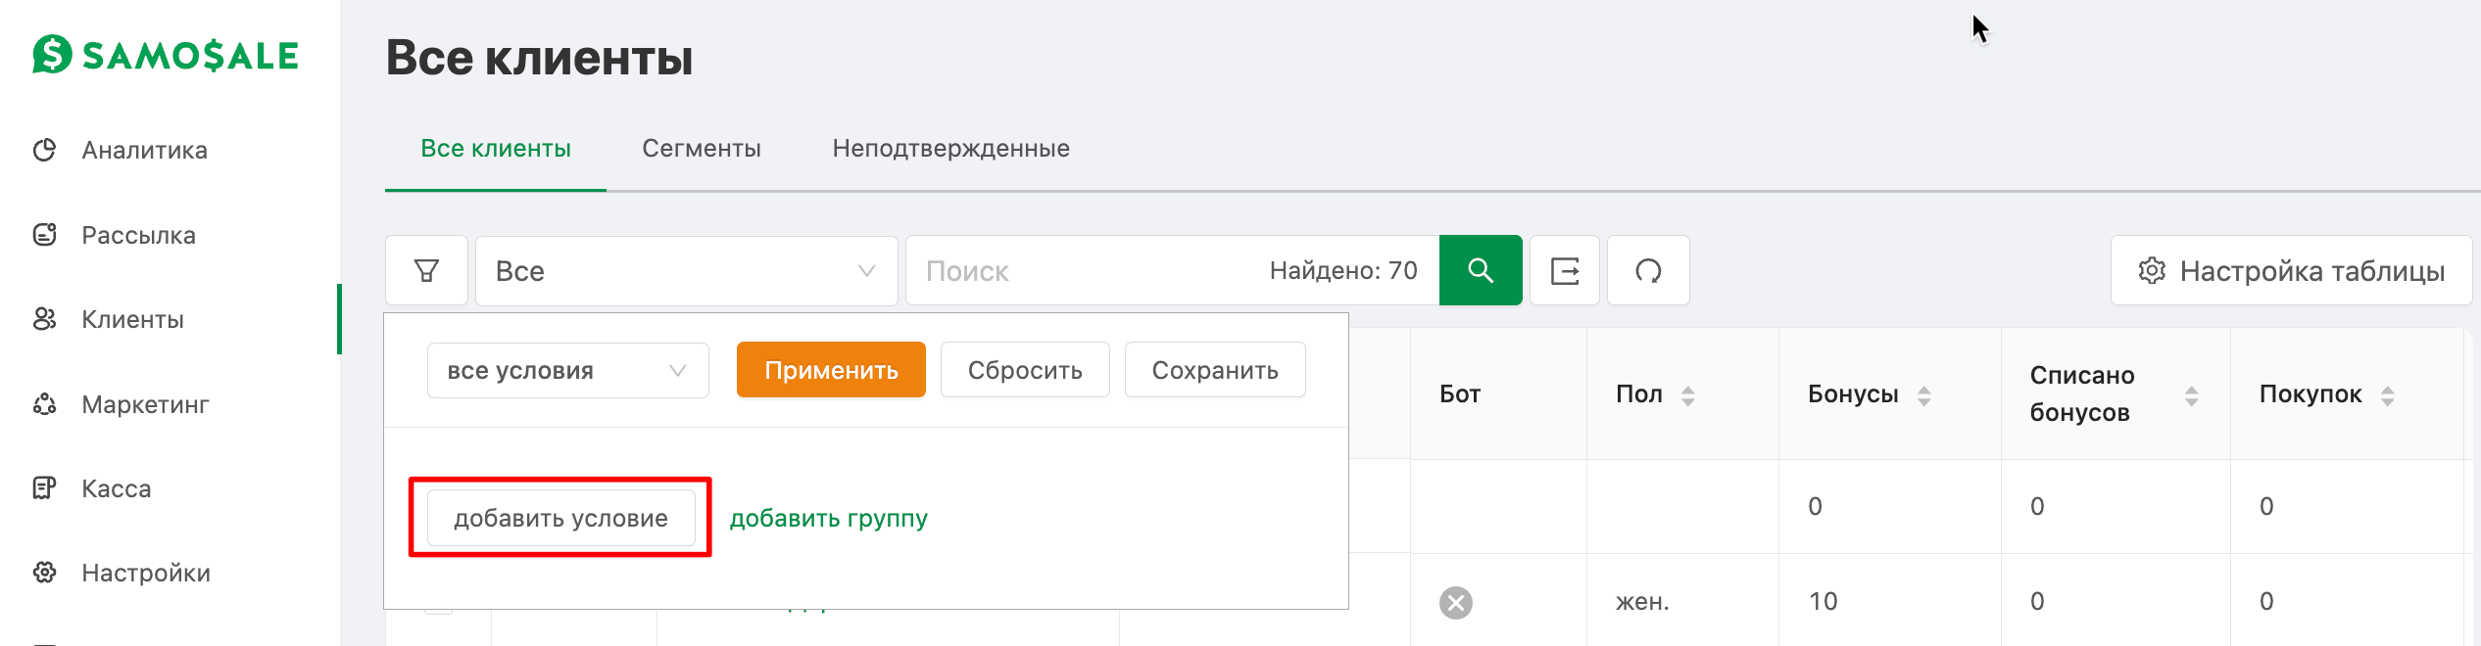This screenshot has width=2481, height=646.
Task: Click the Касса receipt icon
Action: pos(45,488)
